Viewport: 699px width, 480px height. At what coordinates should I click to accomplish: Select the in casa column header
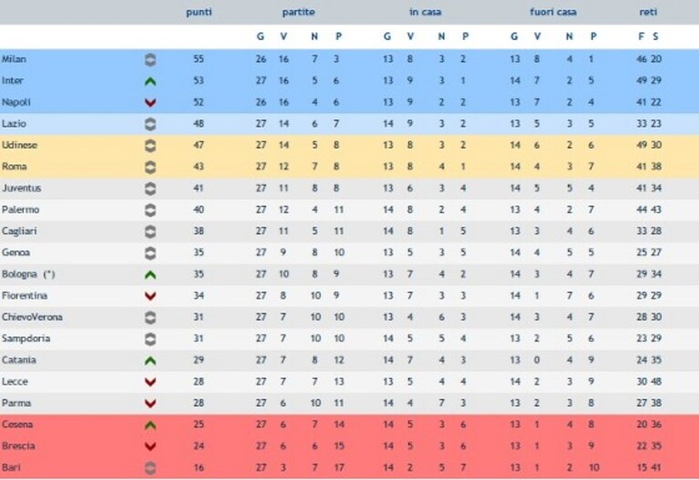(426, 12)
